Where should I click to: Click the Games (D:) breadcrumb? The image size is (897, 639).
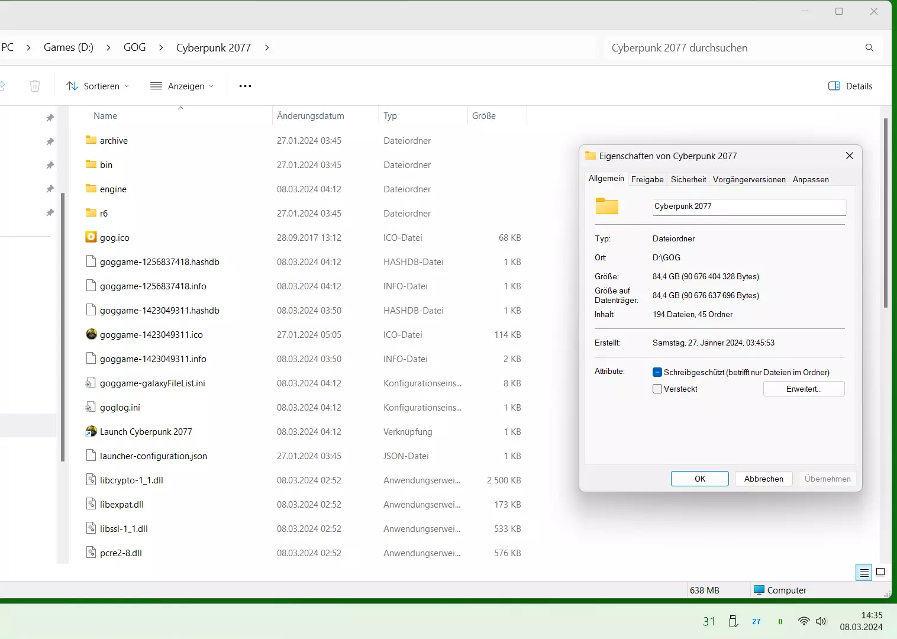pos(69,47)
